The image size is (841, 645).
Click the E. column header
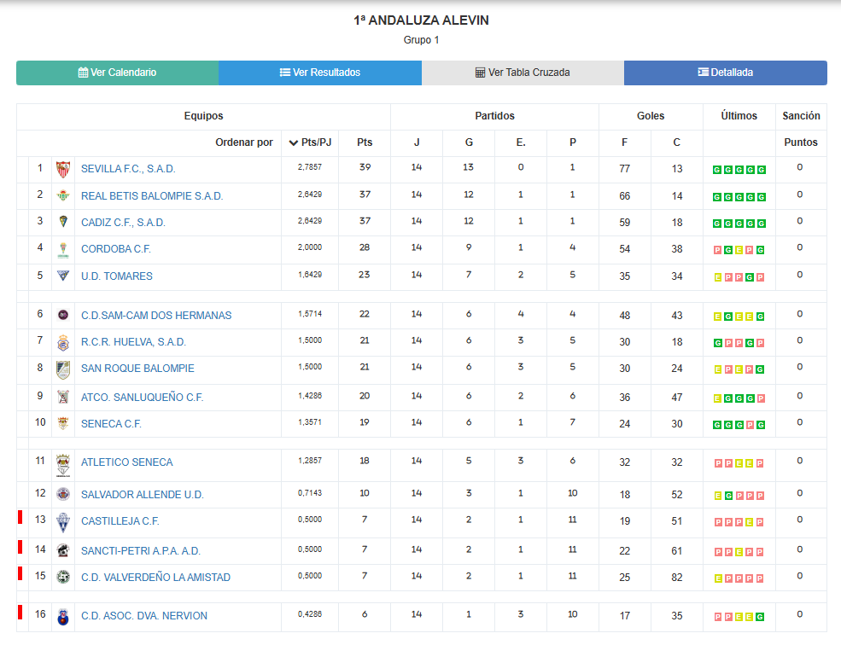521,142
